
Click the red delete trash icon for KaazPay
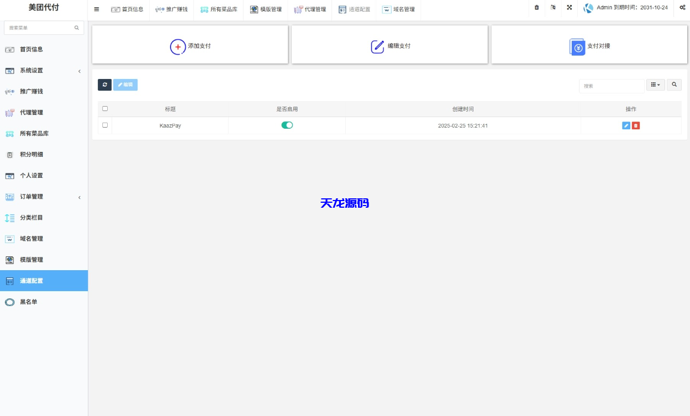coord(635,125)
